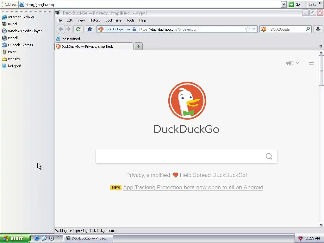Screen dimensions: 324x243
Task: Click the megaphone announcements icon
Action: pos(290,63)
